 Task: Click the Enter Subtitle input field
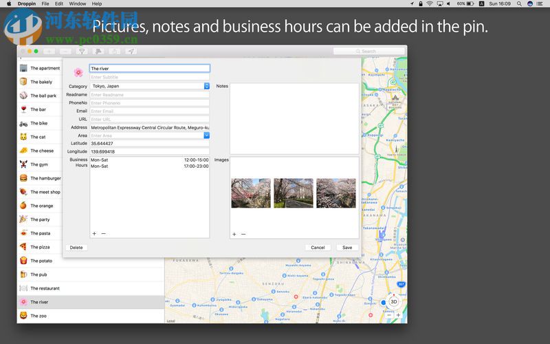click(x=149, y=77)
